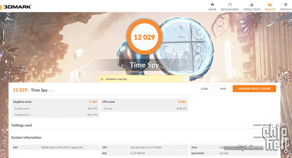Click the GUI label cell

click(114, 153)
